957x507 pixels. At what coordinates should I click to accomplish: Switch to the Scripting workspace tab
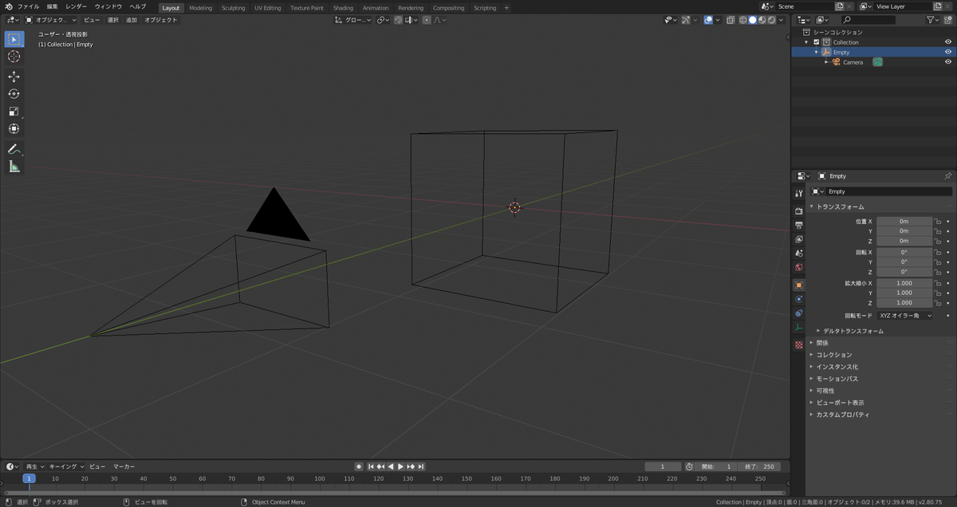pos(485,8)
